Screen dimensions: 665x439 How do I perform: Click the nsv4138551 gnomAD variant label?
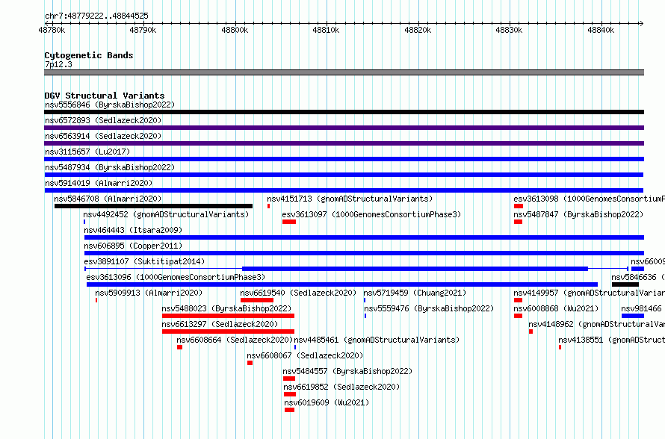pyautogui.click(x=611, y=340)
